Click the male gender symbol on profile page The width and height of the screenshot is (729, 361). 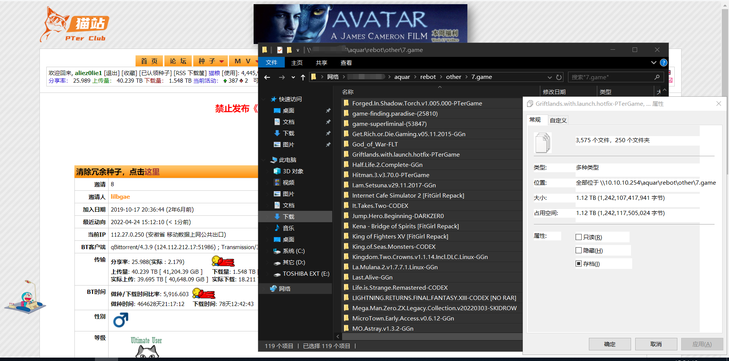[x=121, y=320]
